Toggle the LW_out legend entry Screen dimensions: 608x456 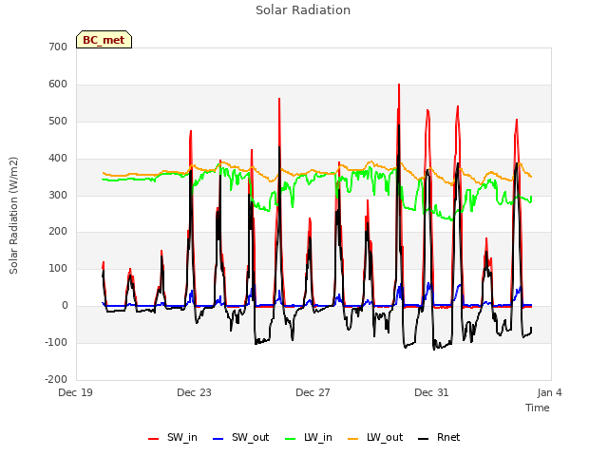pyautogui.click(x=375, y=438)
